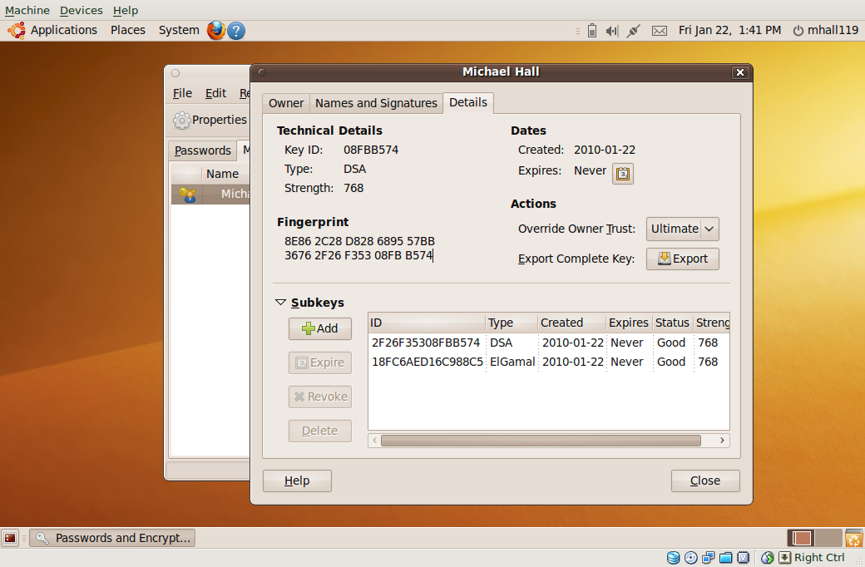This screenshot has width=865, height=567.
Task: Sort subkeys by Created column header
Action: coord(561,323)
